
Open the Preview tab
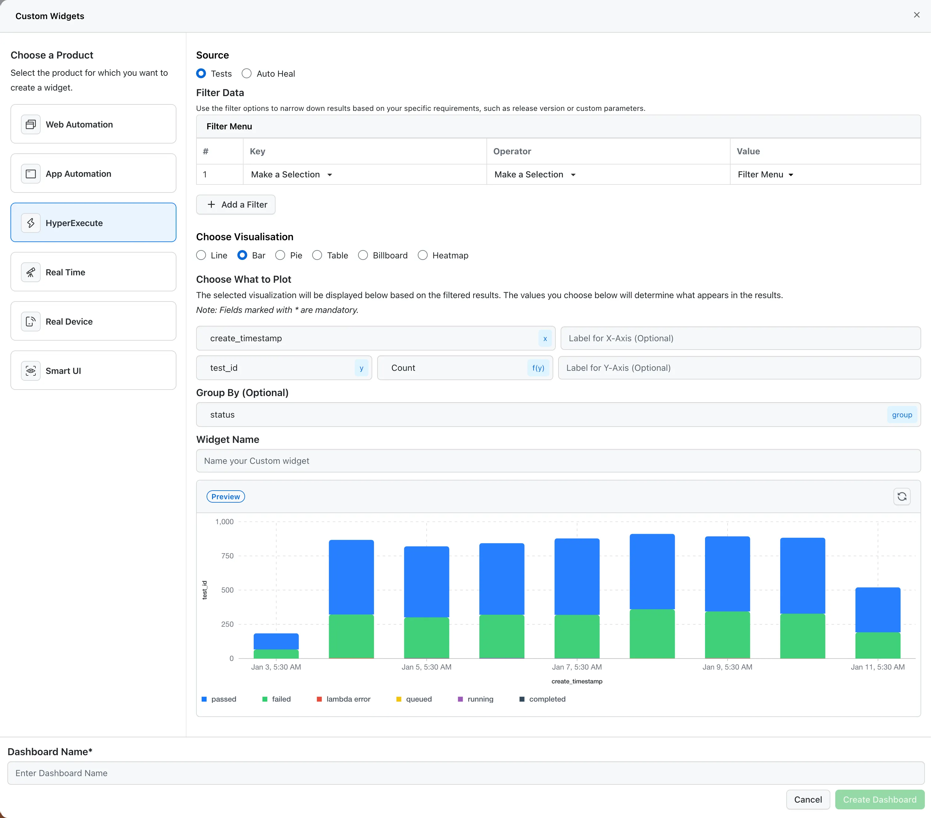click(225, 496)
